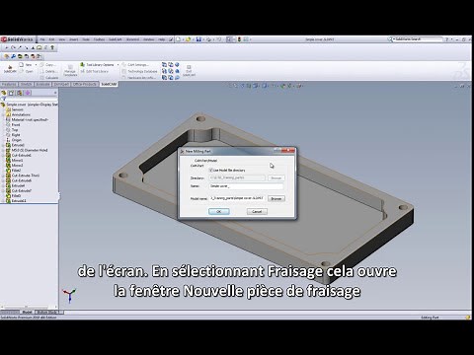
Task: Click OK in New Milling Part dialog
Action: (x=219, y=211)
